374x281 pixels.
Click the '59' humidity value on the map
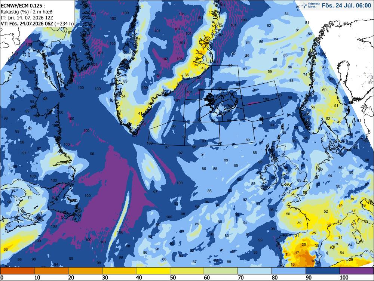tap(270, 71)
